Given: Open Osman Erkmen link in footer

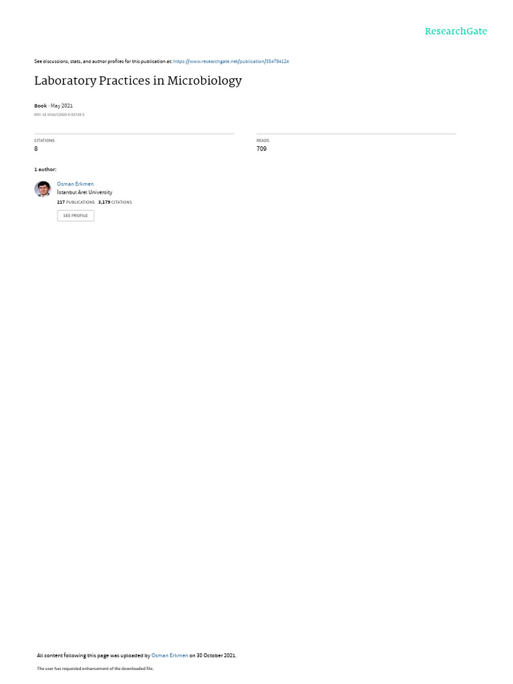Looking at the screenshot, I should 169,655.
